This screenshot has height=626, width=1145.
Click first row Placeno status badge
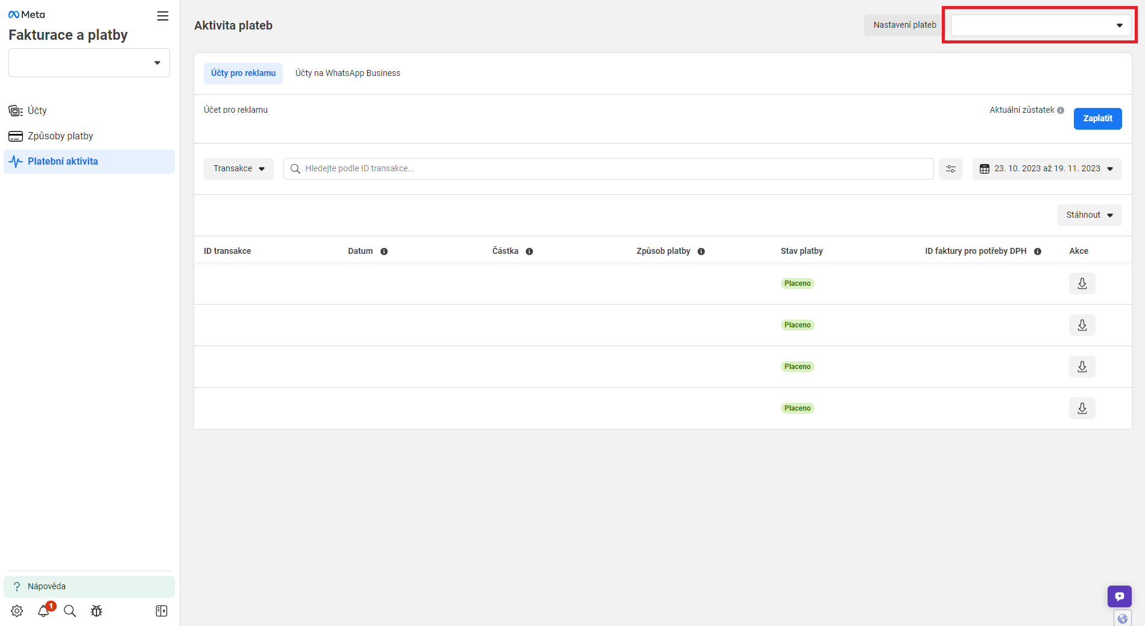pyautogui.click(x=797, y=283)
